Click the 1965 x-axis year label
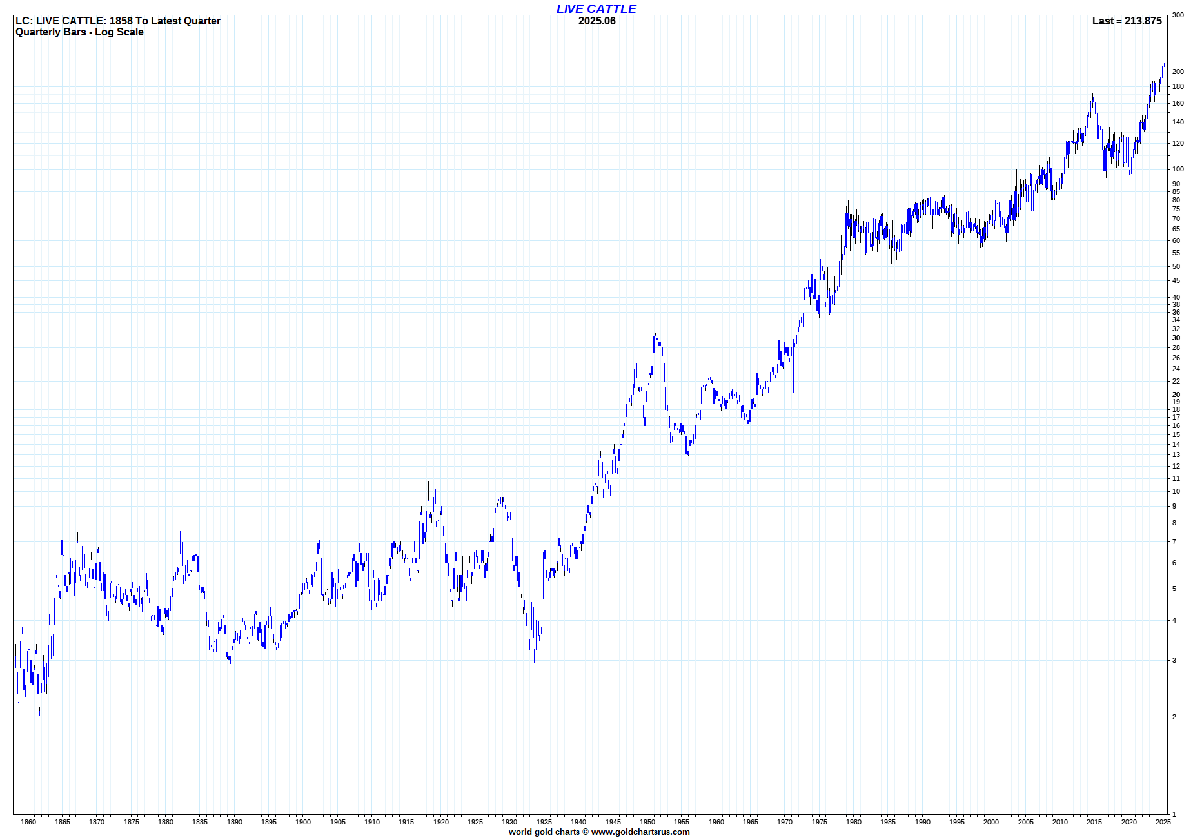Image resolution: width=1193 pixels, height=838 pixels. coord(751,821)
